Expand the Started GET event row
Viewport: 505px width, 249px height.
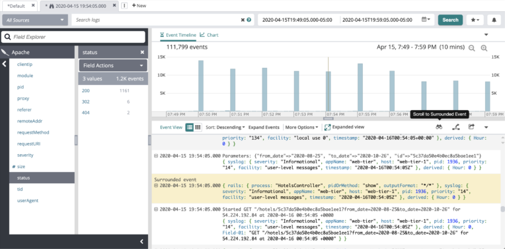click(156, 209)
